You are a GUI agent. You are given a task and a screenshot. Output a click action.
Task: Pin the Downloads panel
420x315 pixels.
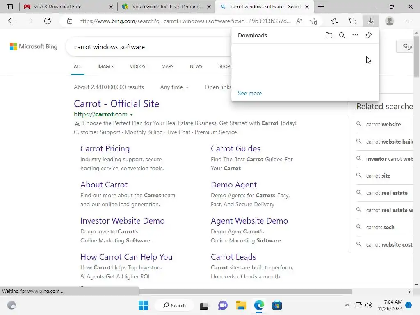coord(369,35)
